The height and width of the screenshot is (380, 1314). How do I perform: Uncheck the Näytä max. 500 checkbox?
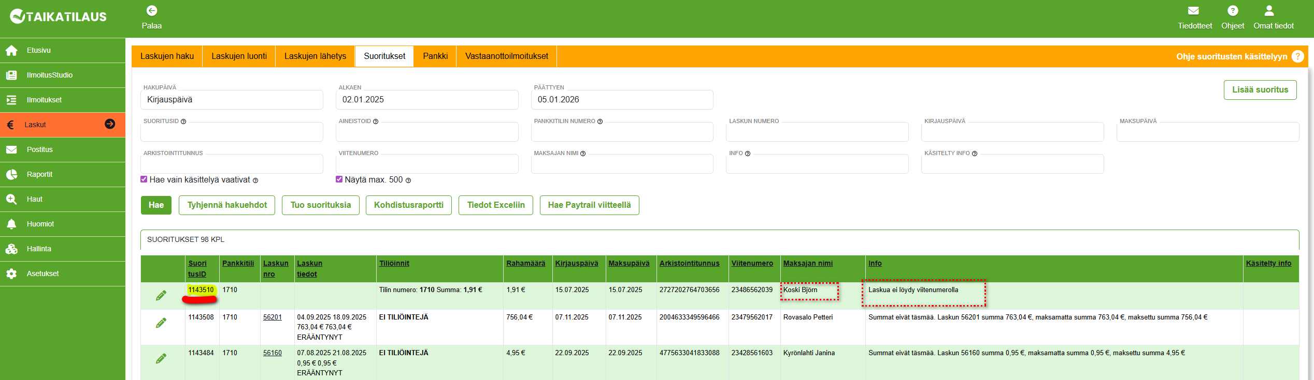[x=339, y=179]
